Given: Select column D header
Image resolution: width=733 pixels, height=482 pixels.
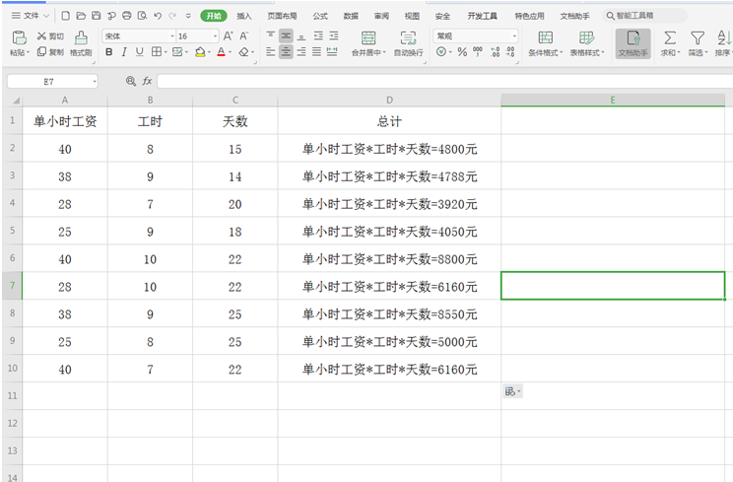Looking at the screenshot, I should pos(389,100).
